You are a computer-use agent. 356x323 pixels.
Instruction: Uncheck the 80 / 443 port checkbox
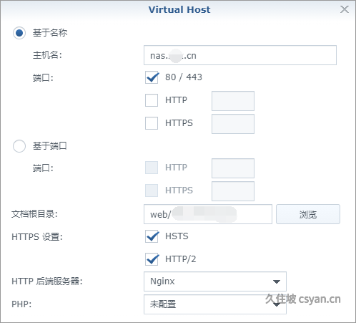(x=152, y=77)
